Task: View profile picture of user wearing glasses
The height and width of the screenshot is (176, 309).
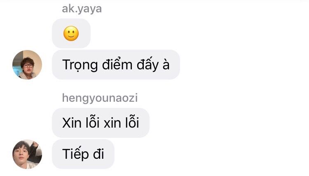Action: 27,65
